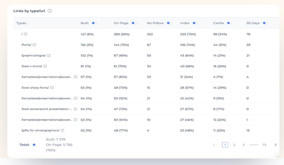This screenshot has height=165, width=284.
Task: Sort the table by the Cache column
Action: [232, 23]
